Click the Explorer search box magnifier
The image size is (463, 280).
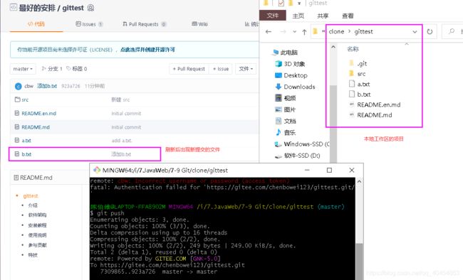coord(451,31)
